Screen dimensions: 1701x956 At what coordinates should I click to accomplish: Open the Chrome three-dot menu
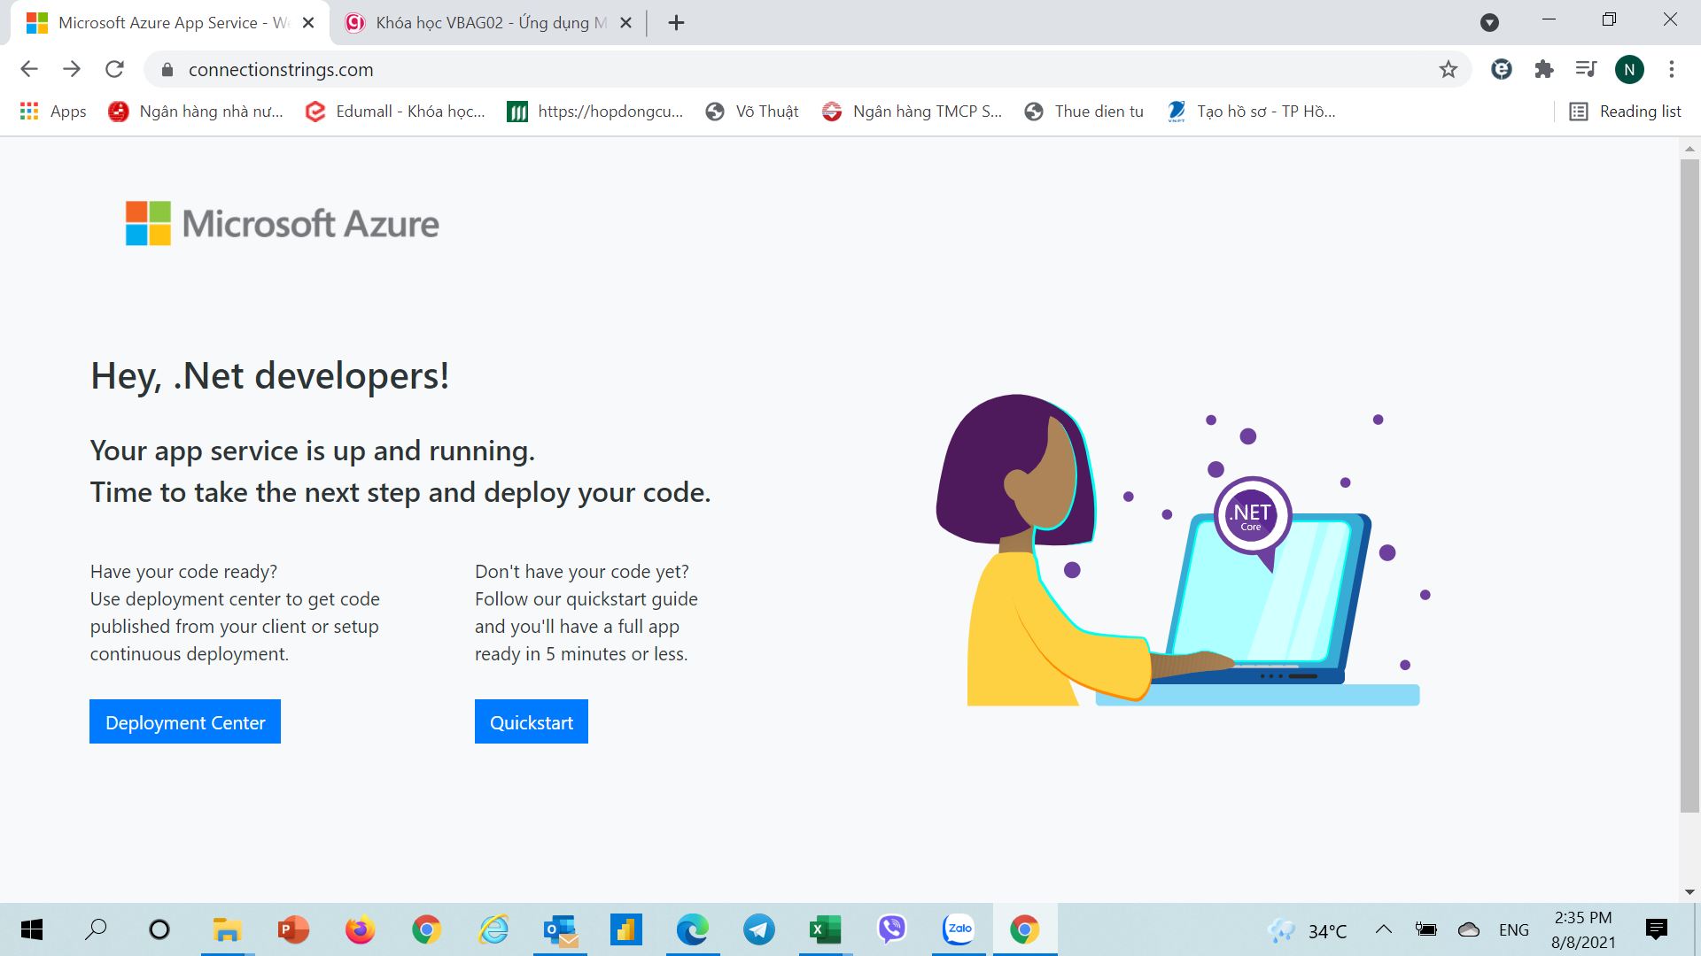(1672, 69)
